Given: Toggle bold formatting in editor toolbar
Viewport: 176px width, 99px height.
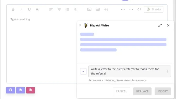Looking at the screenshot, I should point(13,9).
